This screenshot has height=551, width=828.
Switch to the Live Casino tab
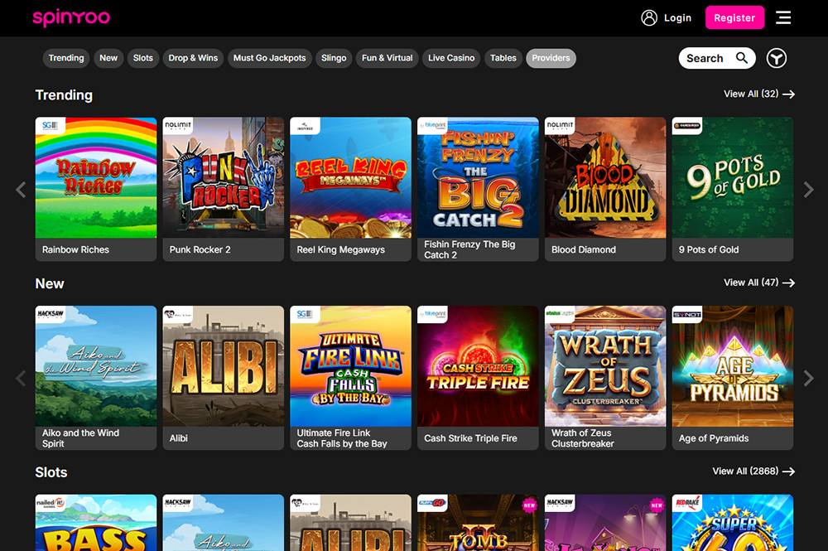click(451, 58)
